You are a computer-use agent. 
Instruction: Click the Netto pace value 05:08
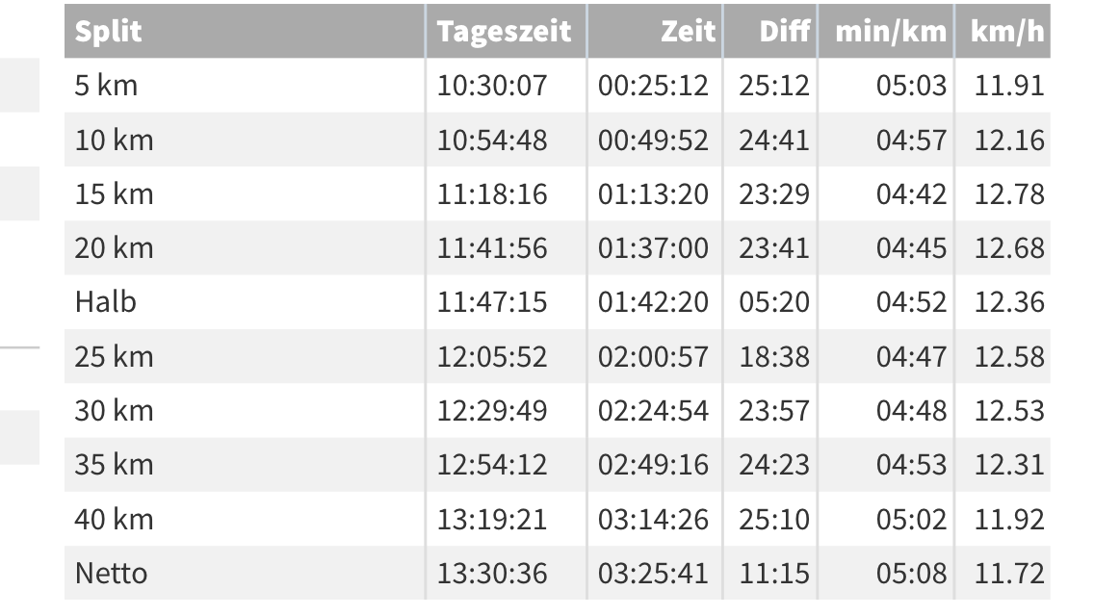[x=911, y=574]
